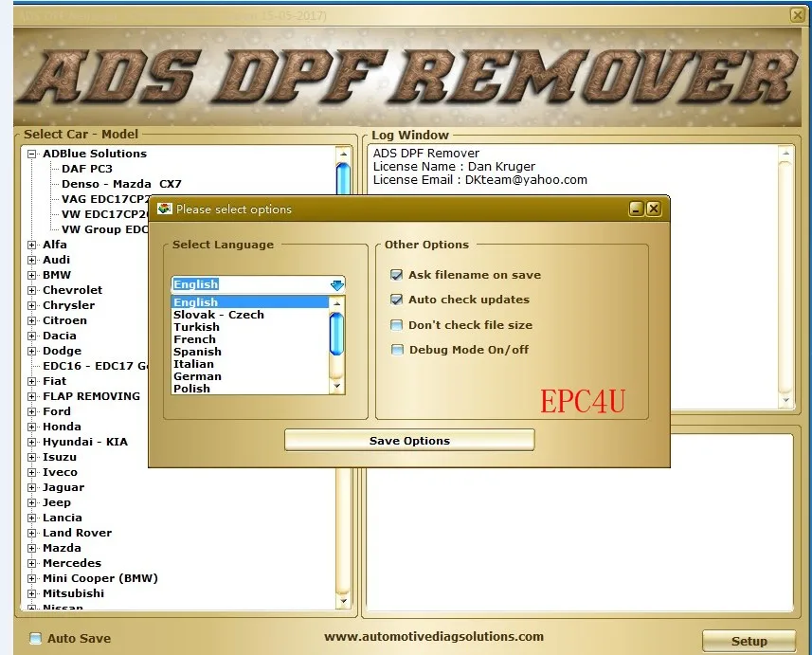Expand the Citroen tree node
Image resolution: width=812 pixels, height=655 pixels.
coord(32,320)
